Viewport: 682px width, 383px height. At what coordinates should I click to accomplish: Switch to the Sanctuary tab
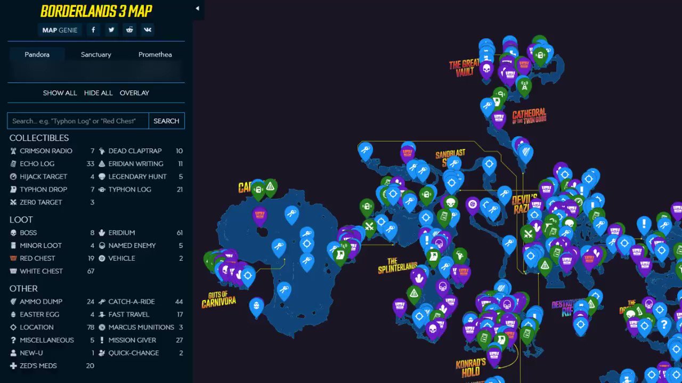(96, 54)
